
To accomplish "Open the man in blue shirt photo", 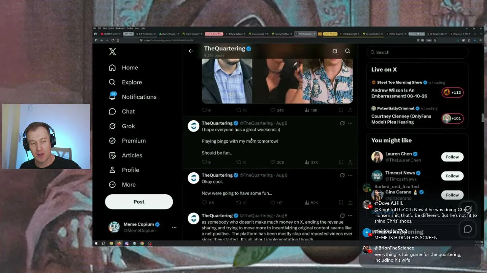I will tap(227, 81).
